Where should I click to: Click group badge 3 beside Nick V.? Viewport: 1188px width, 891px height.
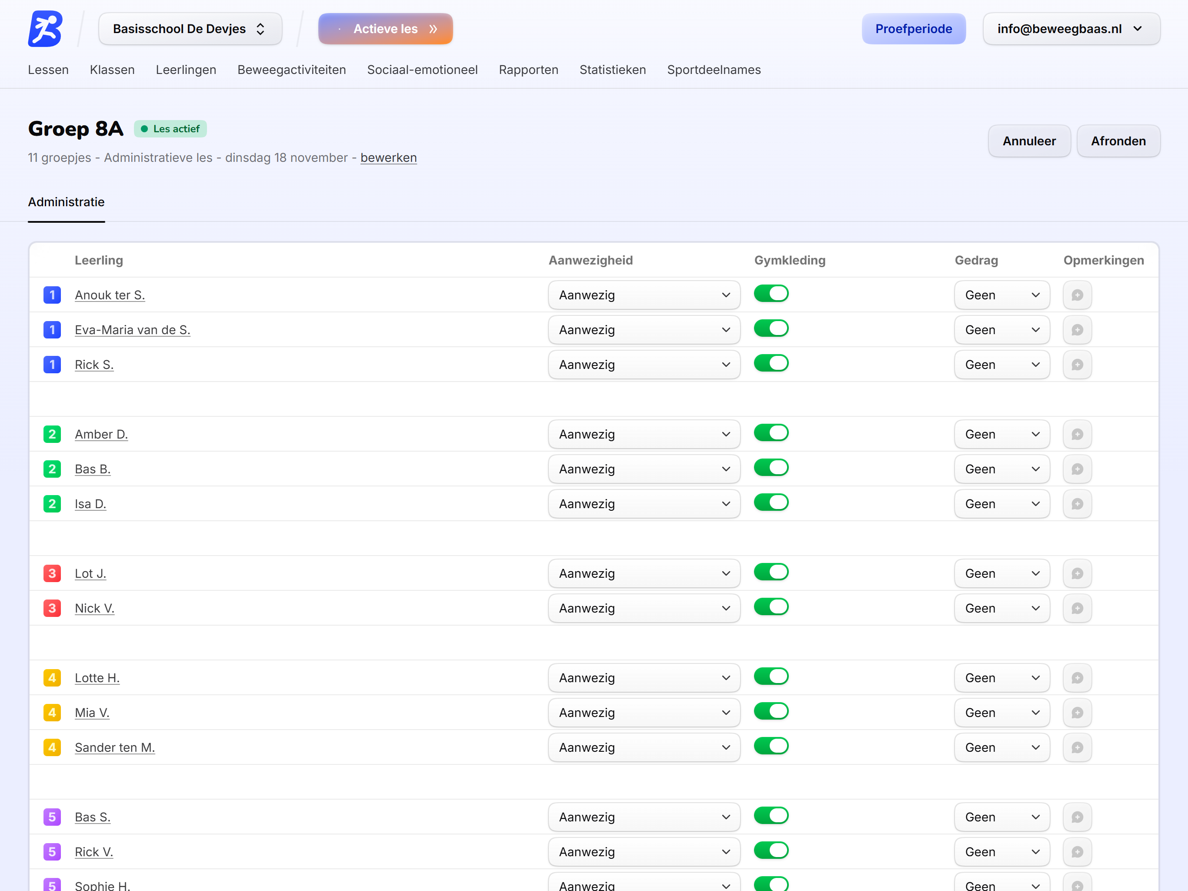(x=52, y=608)
